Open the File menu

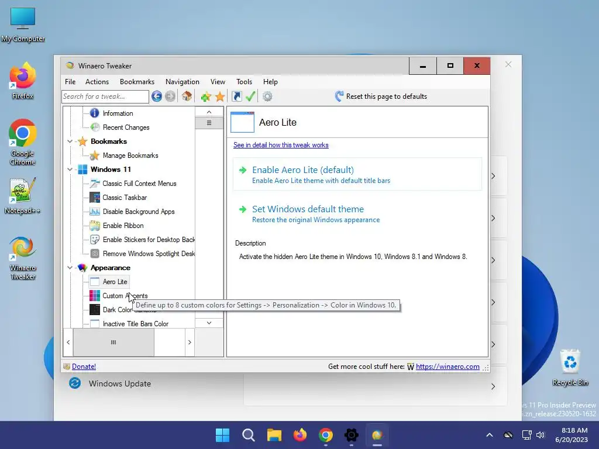[70, 82]
